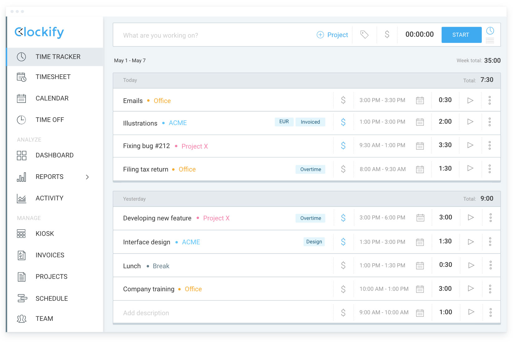The image size is (515, 345).
Task: Select the tag icon in the timer bar
Action: [364, 35]
